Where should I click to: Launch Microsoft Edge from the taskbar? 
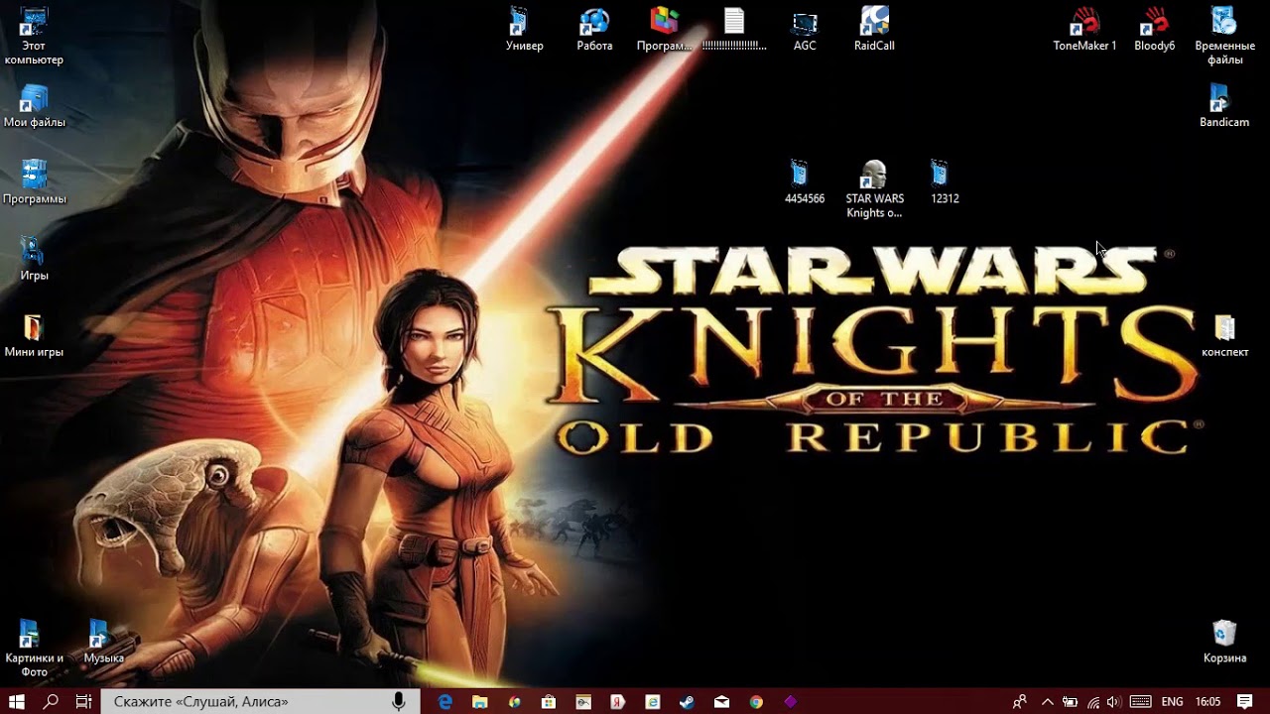tap(445, 701)
